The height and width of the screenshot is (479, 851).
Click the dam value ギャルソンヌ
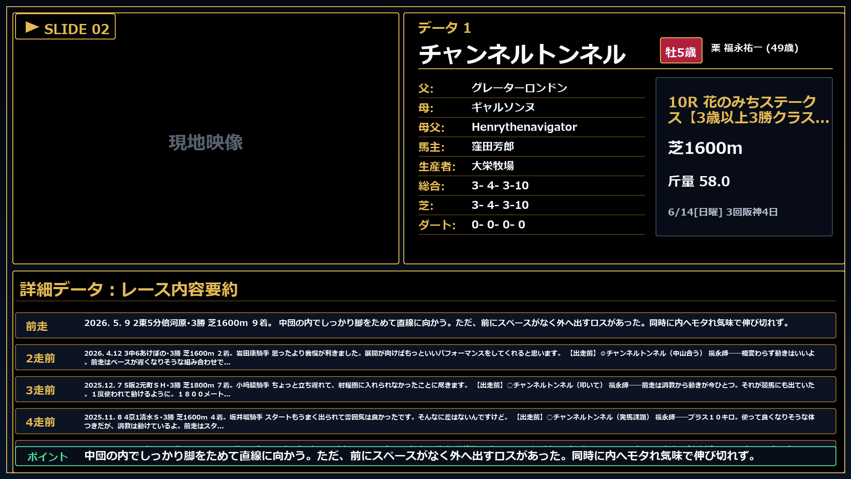pos(503,107)
